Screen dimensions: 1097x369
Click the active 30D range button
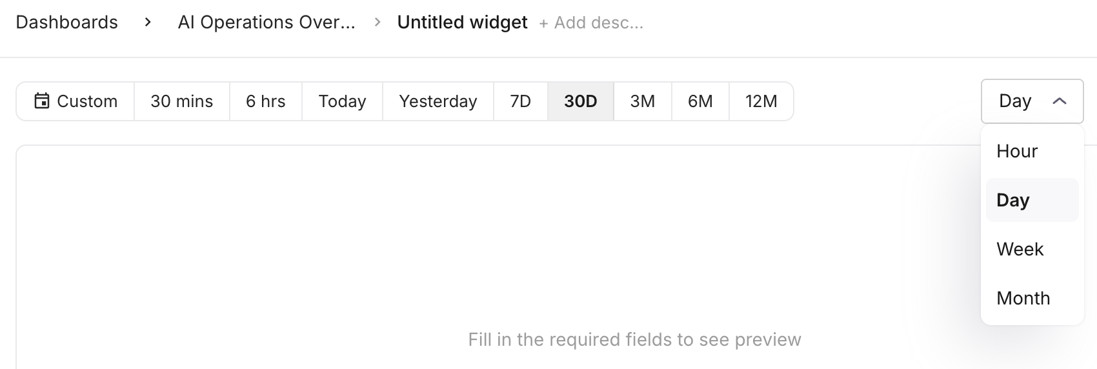tap(580, 101)
